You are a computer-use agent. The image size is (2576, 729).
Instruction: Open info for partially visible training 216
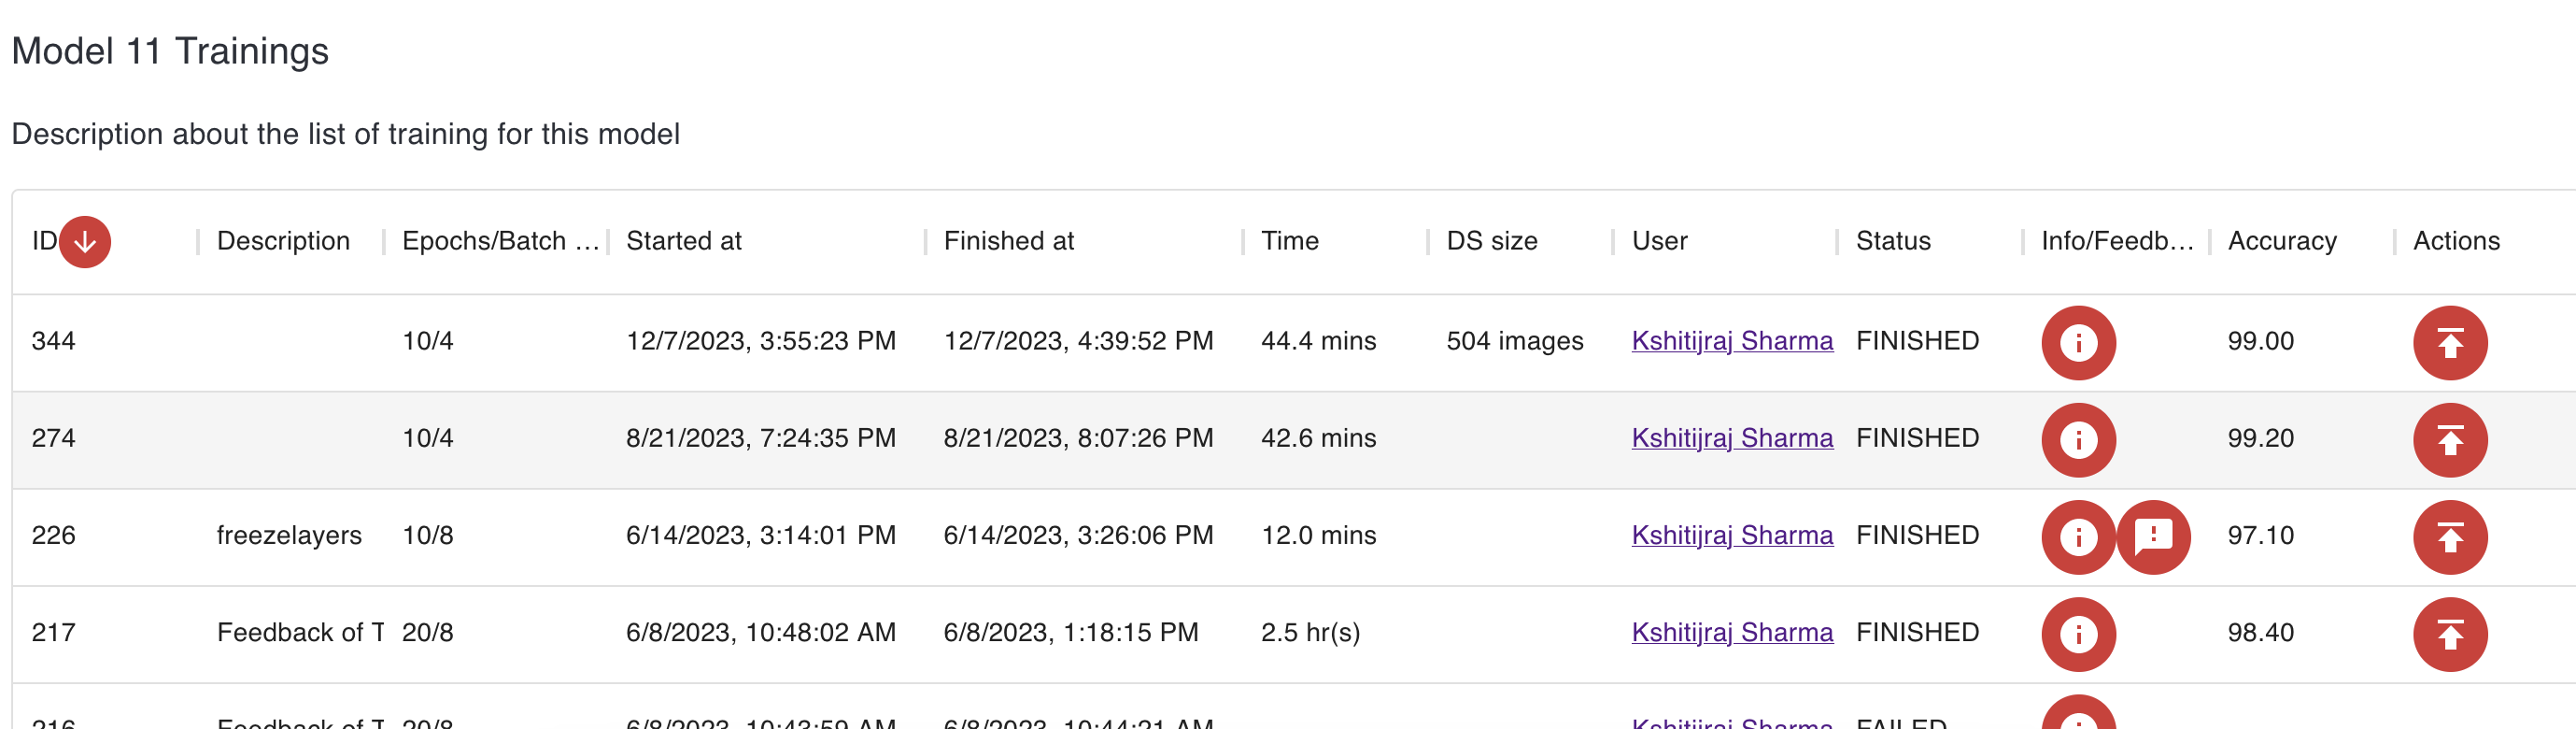pos(2077,717)
